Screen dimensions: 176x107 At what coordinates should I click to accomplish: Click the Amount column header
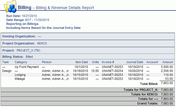click(x=168, y=62)
